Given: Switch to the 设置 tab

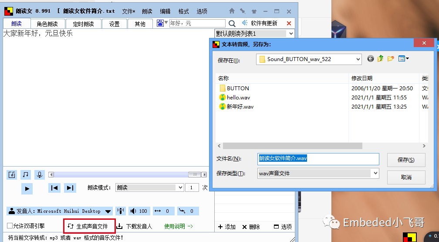Looking at the screenshot, I should pyautogui.click(x=114, y=24).
